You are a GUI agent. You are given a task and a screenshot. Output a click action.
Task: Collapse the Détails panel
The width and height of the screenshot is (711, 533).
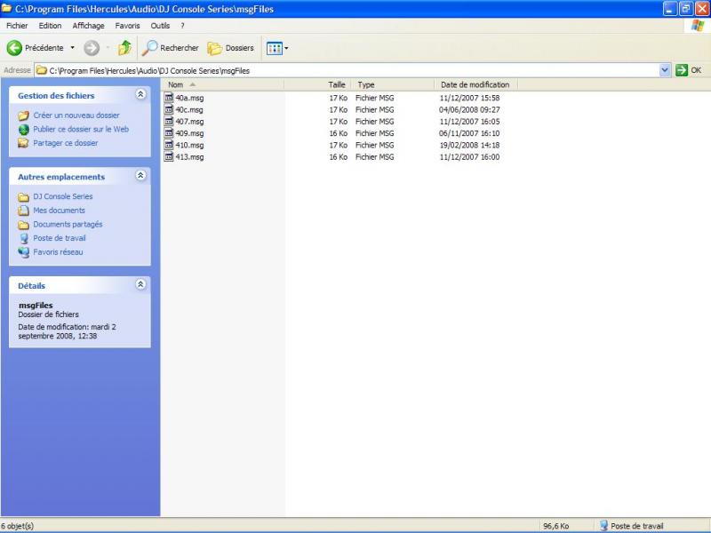click(140, 285)
